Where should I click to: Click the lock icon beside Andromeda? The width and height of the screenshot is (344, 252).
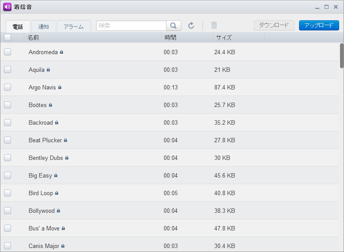[61, 52]
